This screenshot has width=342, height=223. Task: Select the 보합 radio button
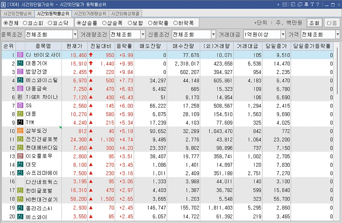[130, 23]
